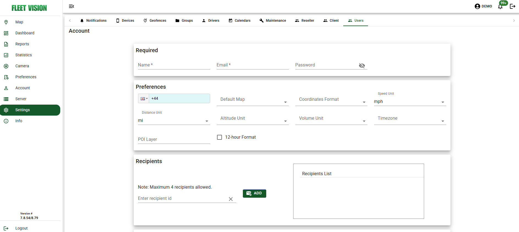Open the phone country flag selector
Image resolution: width=519 pixels, height=232 pixels.
click(x=144, y=99)
